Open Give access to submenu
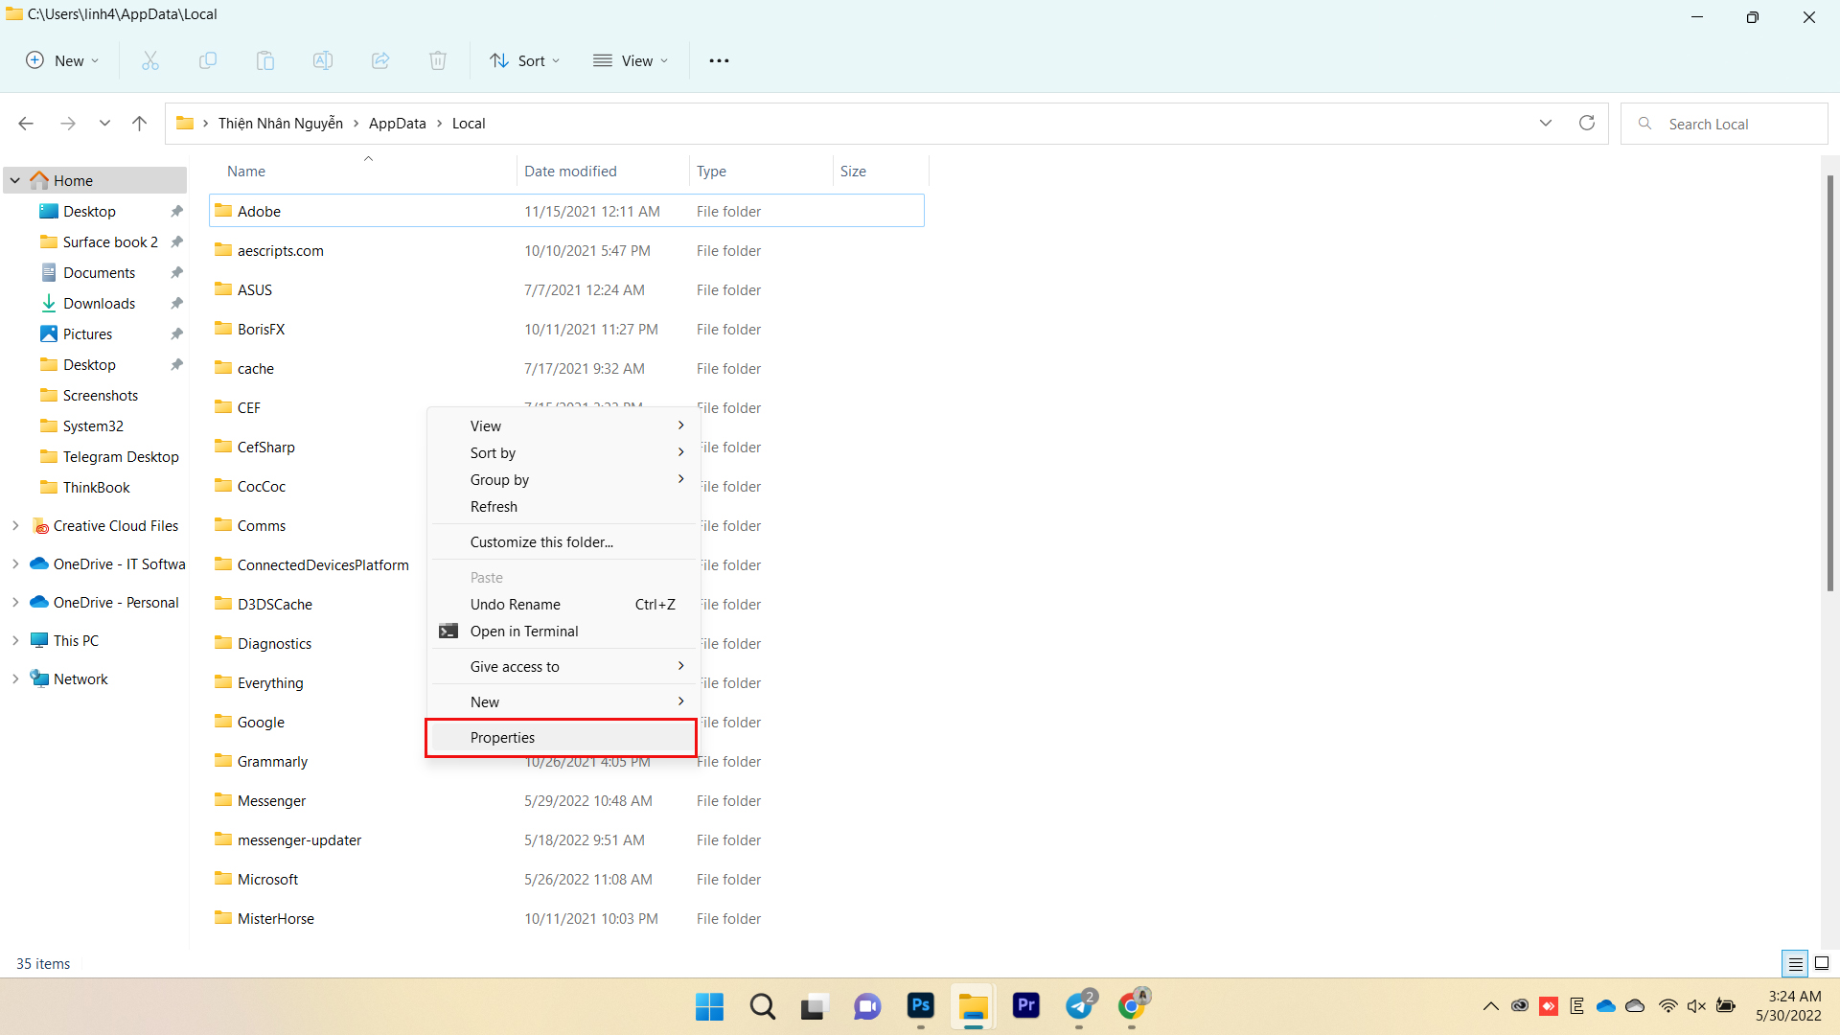Image resolution: width=1840 pixels, height=1035 pixels. 563,666
